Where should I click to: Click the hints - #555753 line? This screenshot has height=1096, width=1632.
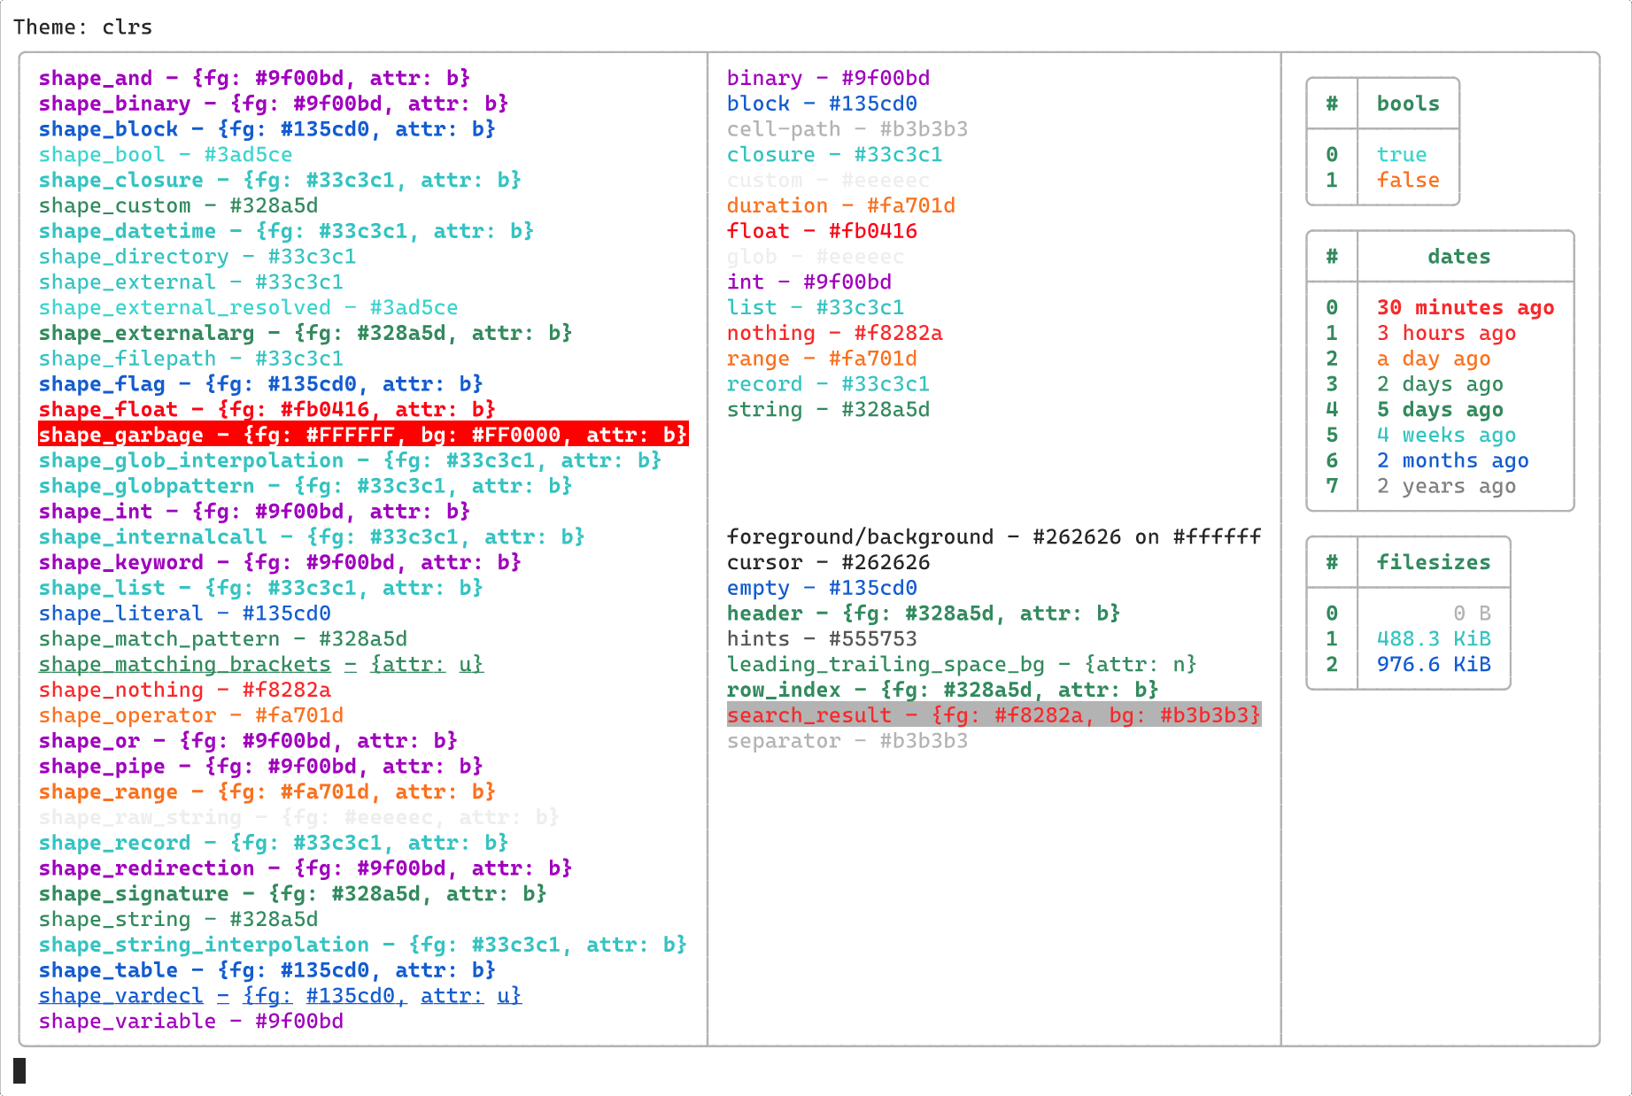pyautogui.click(x=822, y=639)
